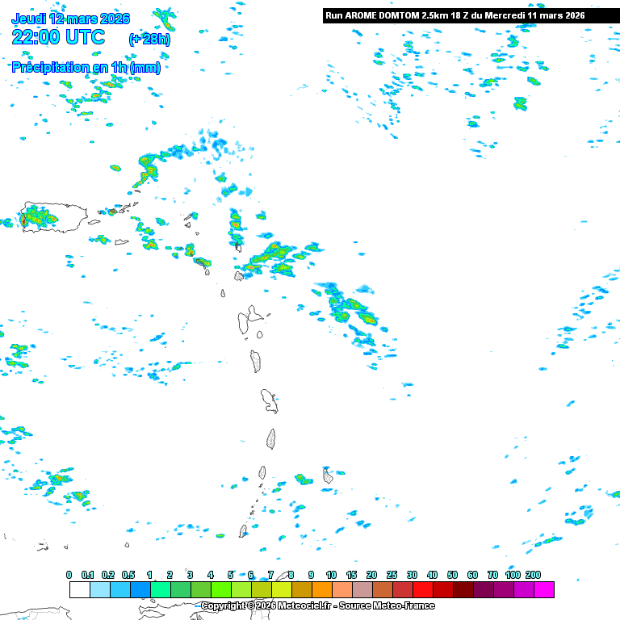Click the 'Précipitation en 1h (mm)' title
This screenshot has width=620, height=620.
click(86, 68)
